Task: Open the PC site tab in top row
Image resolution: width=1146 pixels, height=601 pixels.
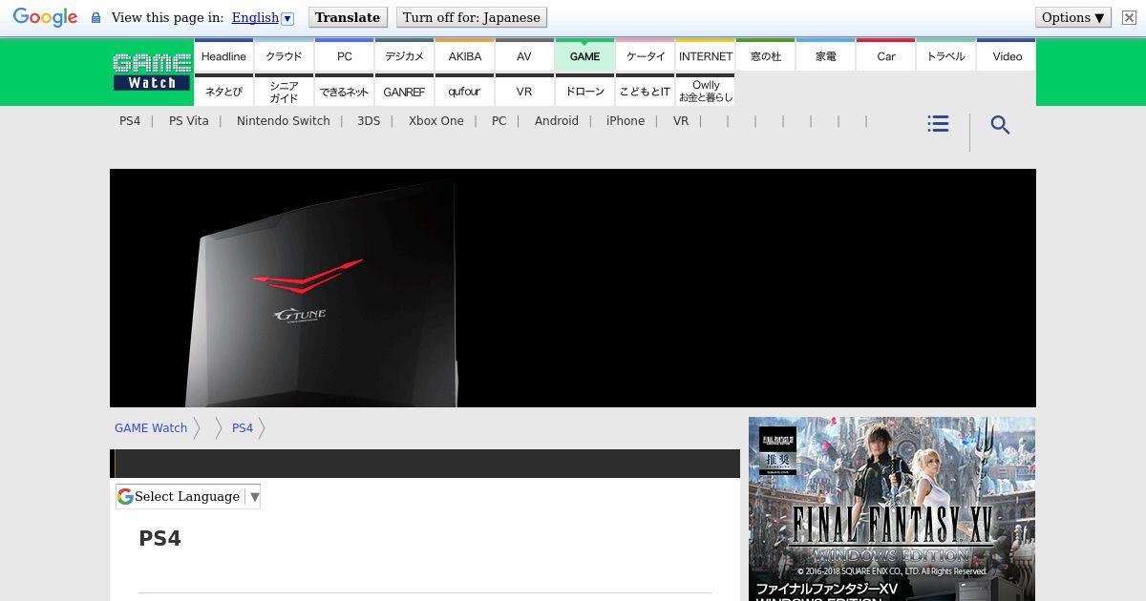Action: point(344,55)
